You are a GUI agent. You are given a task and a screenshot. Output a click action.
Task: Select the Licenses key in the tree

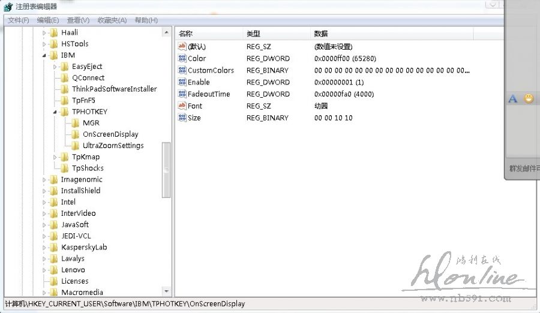75,281
